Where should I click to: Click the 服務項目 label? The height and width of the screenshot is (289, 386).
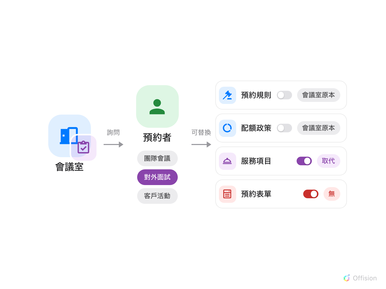256,161
